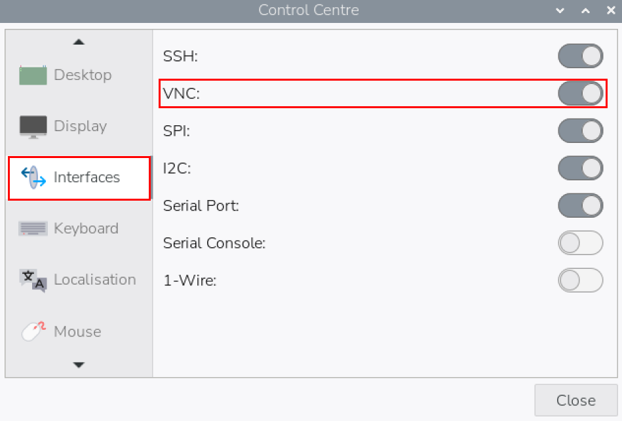Click the Control Centre title bar
Image resolution: width=622 pixels, height=421 pixels.
(309, 10)
